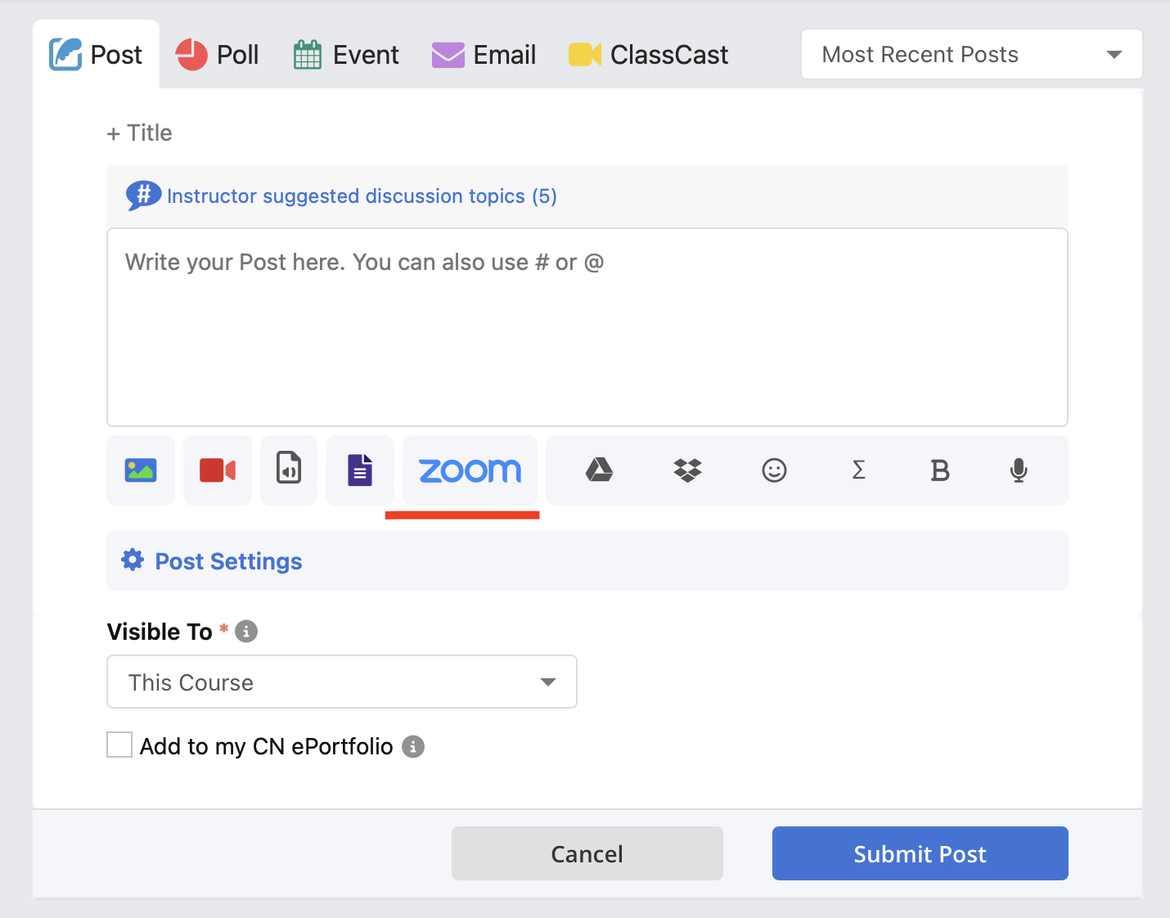Attach a file from Google Drive

600,470
